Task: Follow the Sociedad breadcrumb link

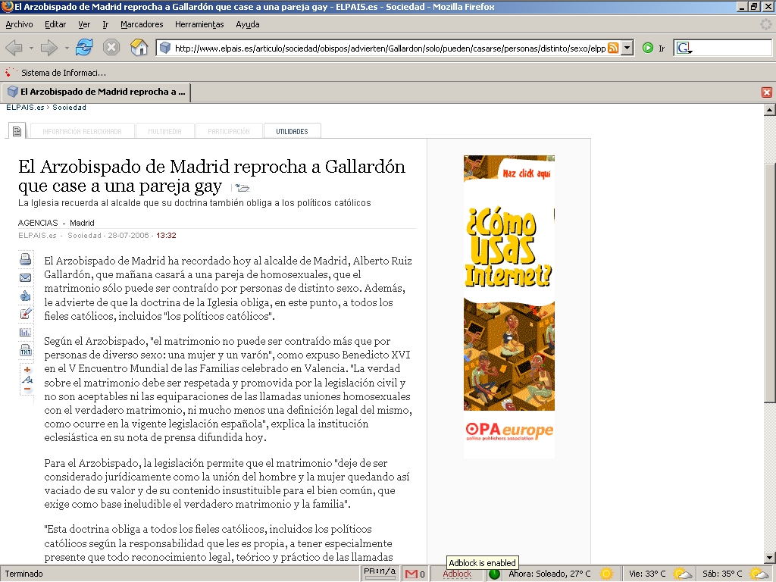Action: coord(69,108)
